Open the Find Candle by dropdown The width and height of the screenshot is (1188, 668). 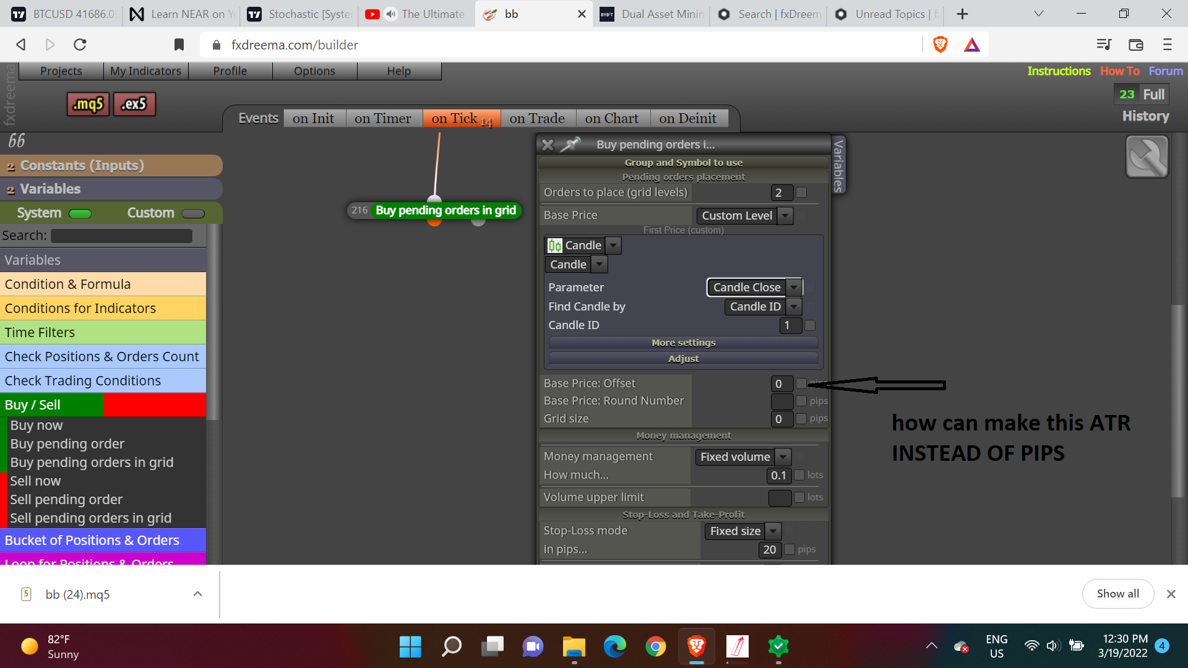(x=763, y=307)
